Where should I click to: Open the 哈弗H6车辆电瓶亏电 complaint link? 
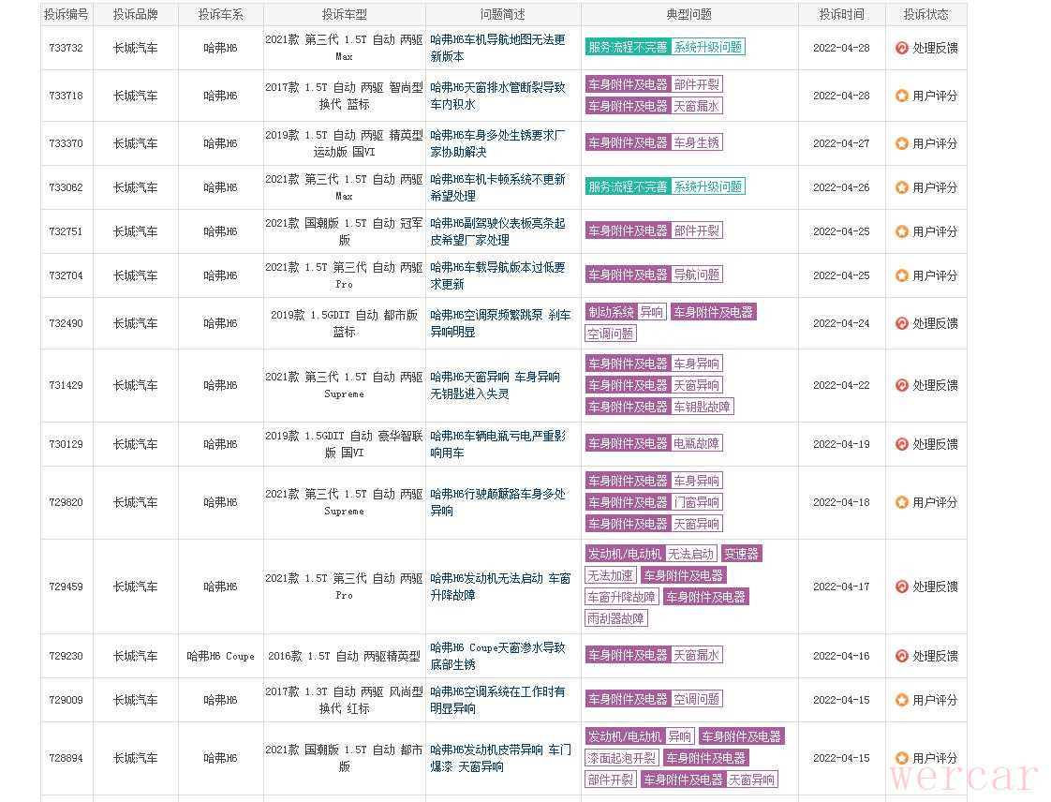tap(497, 444)
